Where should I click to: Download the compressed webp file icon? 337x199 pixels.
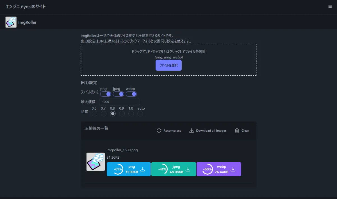click(233, 169)
